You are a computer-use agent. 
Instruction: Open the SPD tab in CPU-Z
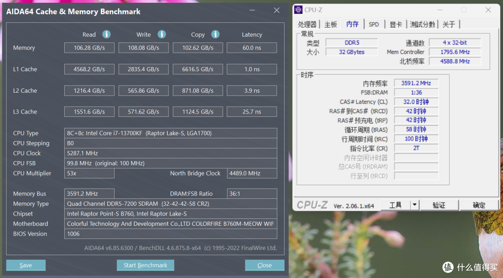click(374, 24)
